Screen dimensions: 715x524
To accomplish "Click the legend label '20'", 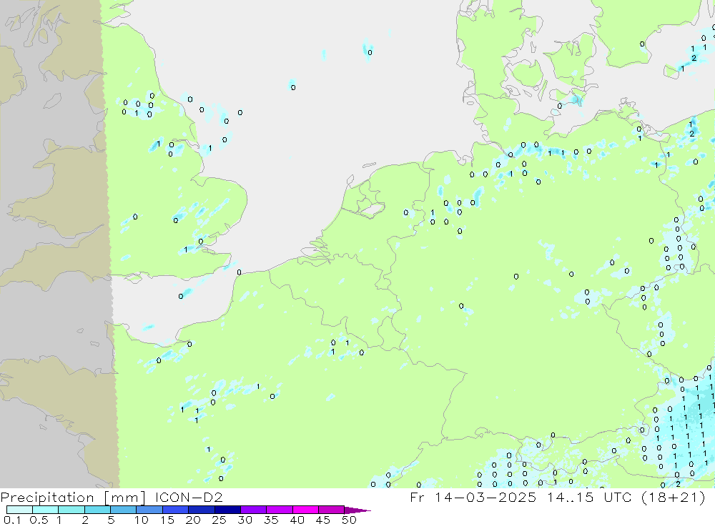I will click(193, 520).
